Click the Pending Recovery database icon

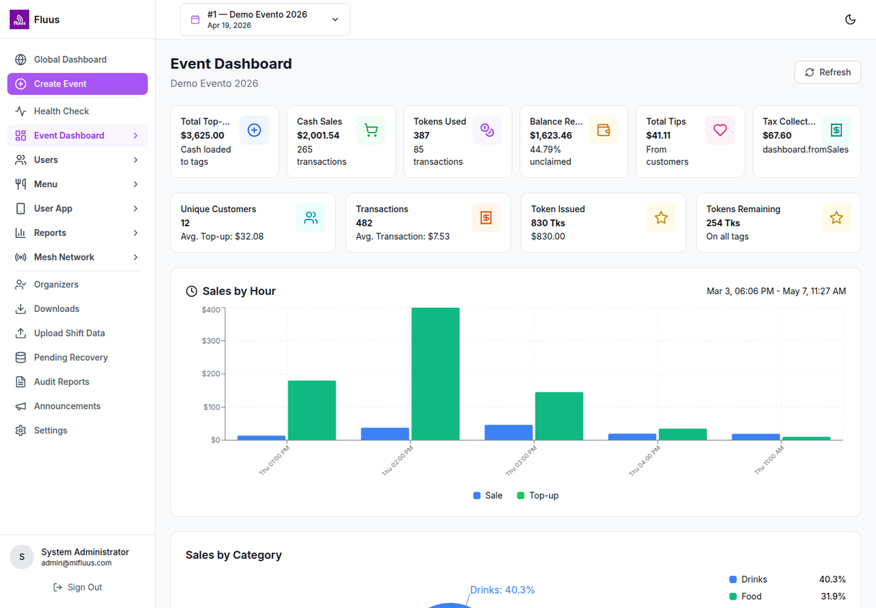pos(21,358)
